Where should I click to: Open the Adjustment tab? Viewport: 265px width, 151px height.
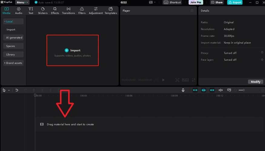pyautogui.click(x=96, y=11)
